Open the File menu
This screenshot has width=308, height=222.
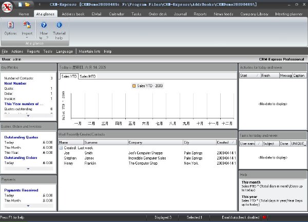pyautogui.click(x=5, y=51)
